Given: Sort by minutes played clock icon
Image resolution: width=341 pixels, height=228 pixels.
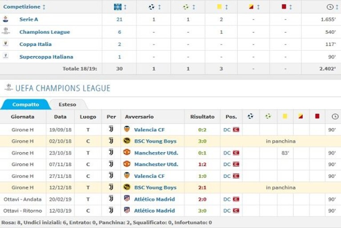Looking at the screenshot, I should coord(330,7).
